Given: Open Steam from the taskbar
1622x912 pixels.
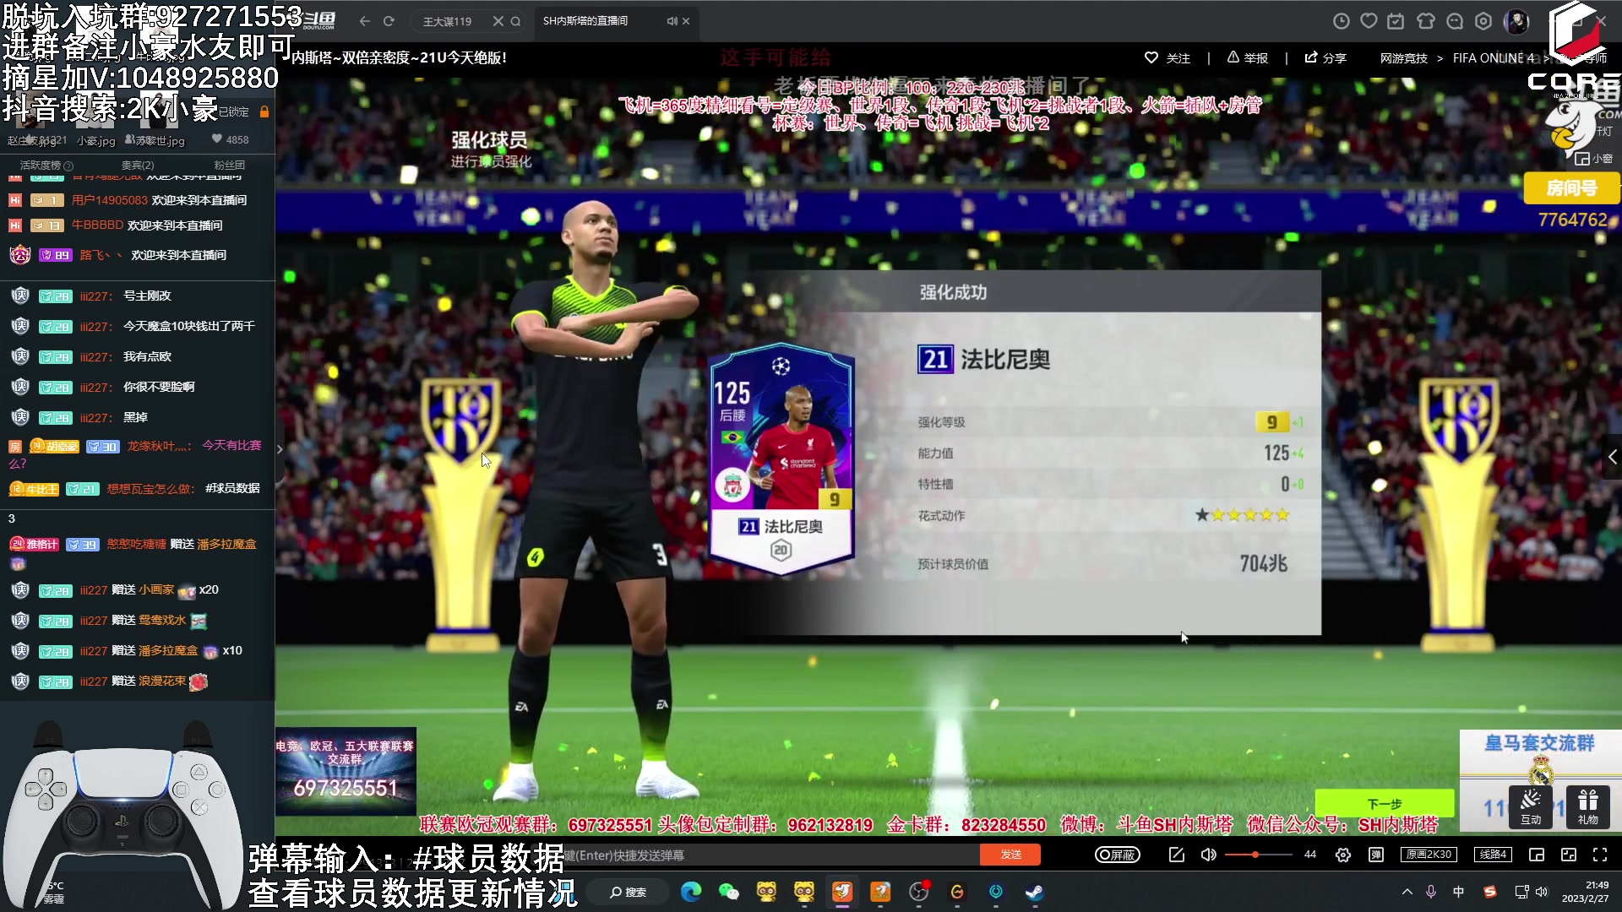Looking at the screenshot, I should 1034,892.
